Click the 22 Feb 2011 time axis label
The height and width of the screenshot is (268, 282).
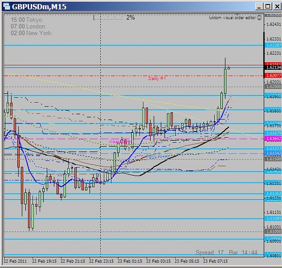point(15,261)
